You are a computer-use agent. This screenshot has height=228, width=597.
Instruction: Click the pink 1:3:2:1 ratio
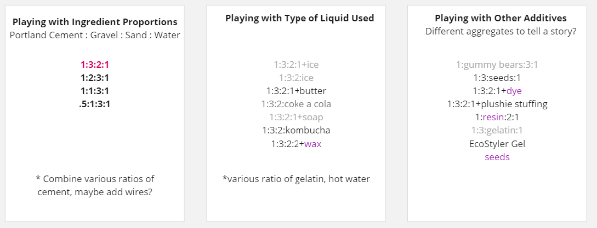coord(94,65)
